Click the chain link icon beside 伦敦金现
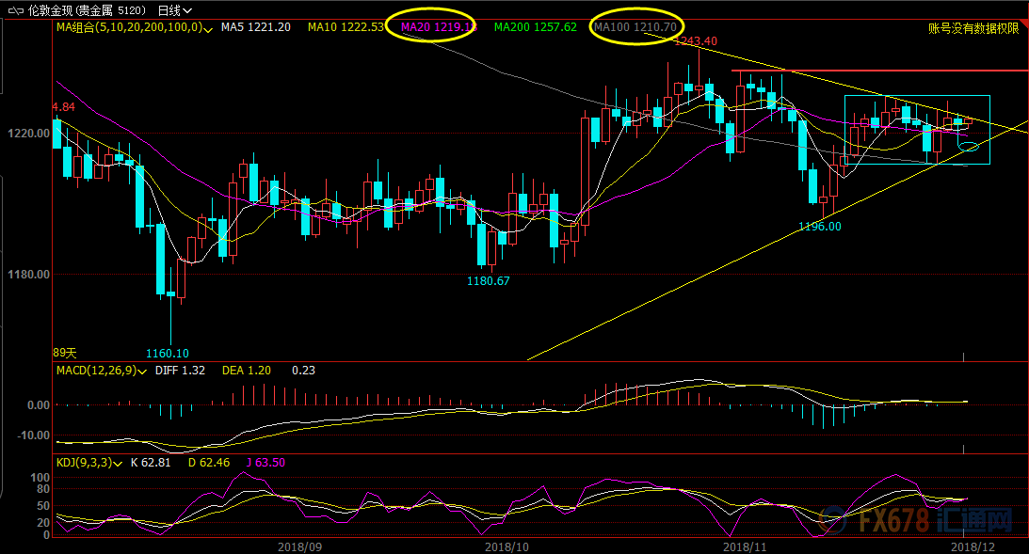The image size is (1029, 554). pos(14,10)
